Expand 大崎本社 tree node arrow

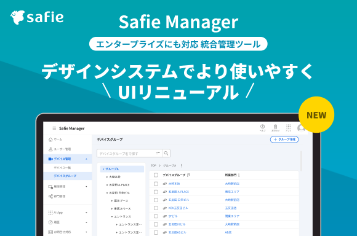[107, 177]
